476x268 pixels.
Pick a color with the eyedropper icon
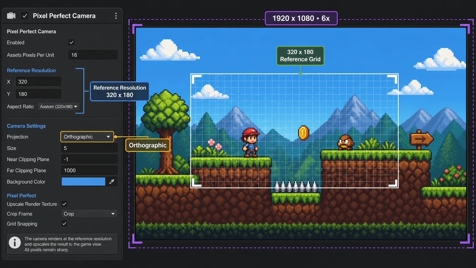coord(112,182)
